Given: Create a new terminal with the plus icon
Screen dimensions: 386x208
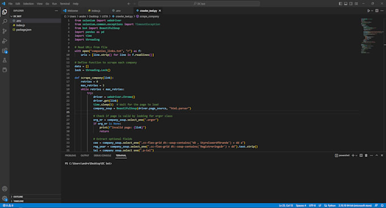Looking at the screenshot, I should (x=353, y=155).
